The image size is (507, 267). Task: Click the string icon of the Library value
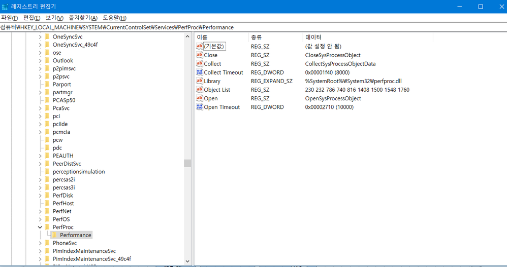[200, 81]
